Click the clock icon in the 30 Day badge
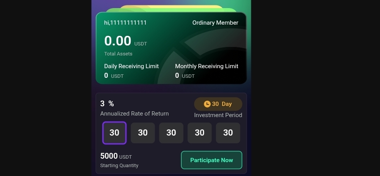This screenshot has height=176, width=380. point(207,104)
